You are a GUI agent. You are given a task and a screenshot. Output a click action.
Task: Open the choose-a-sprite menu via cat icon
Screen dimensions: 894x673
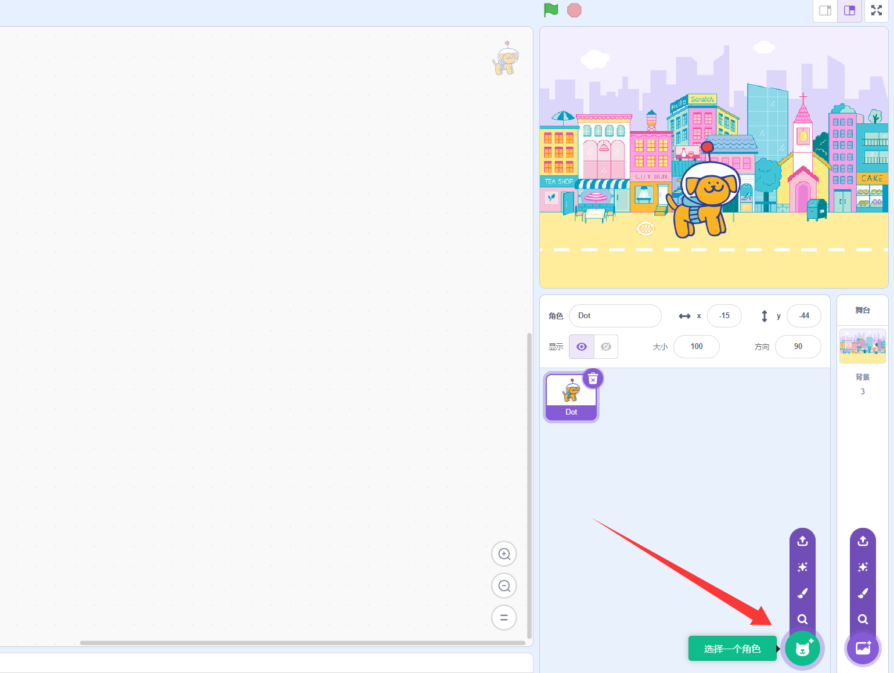[x=802, y=649]
